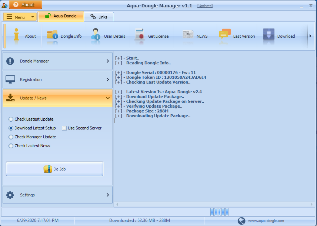Close the Aqua-Dongle Manager window
Viewport: 317px width, 226px height.
click(311, 6)
